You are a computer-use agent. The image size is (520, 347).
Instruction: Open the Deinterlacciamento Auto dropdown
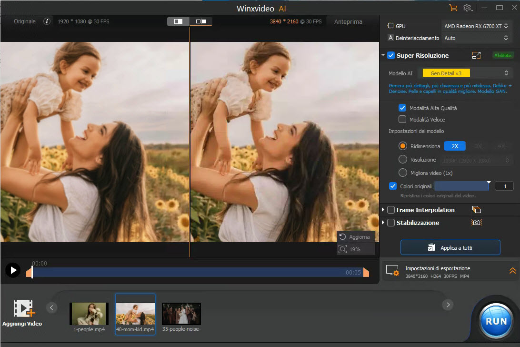tap(476, 38)
